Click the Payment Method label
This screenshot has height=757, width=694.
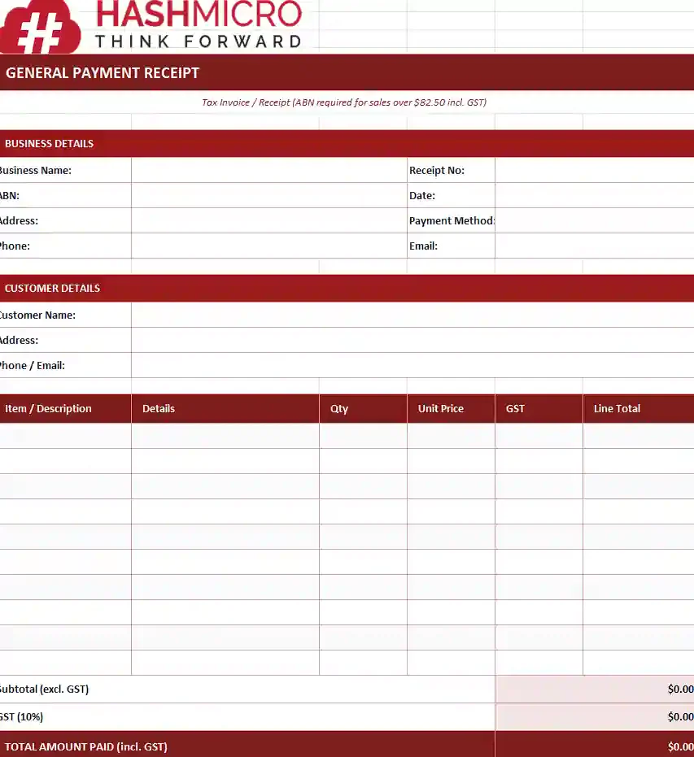click(x=452, y=220)
